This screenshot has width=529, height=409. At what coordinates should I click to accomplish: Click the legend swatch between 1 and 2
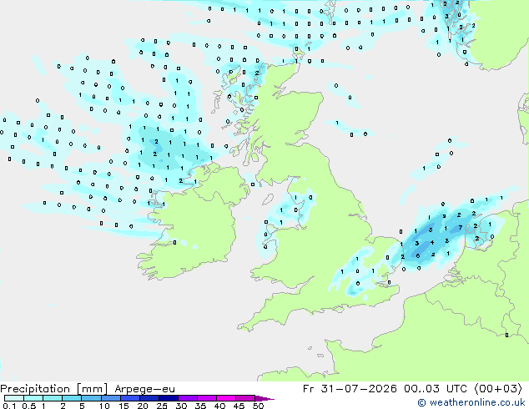click(x=53, y=398)
